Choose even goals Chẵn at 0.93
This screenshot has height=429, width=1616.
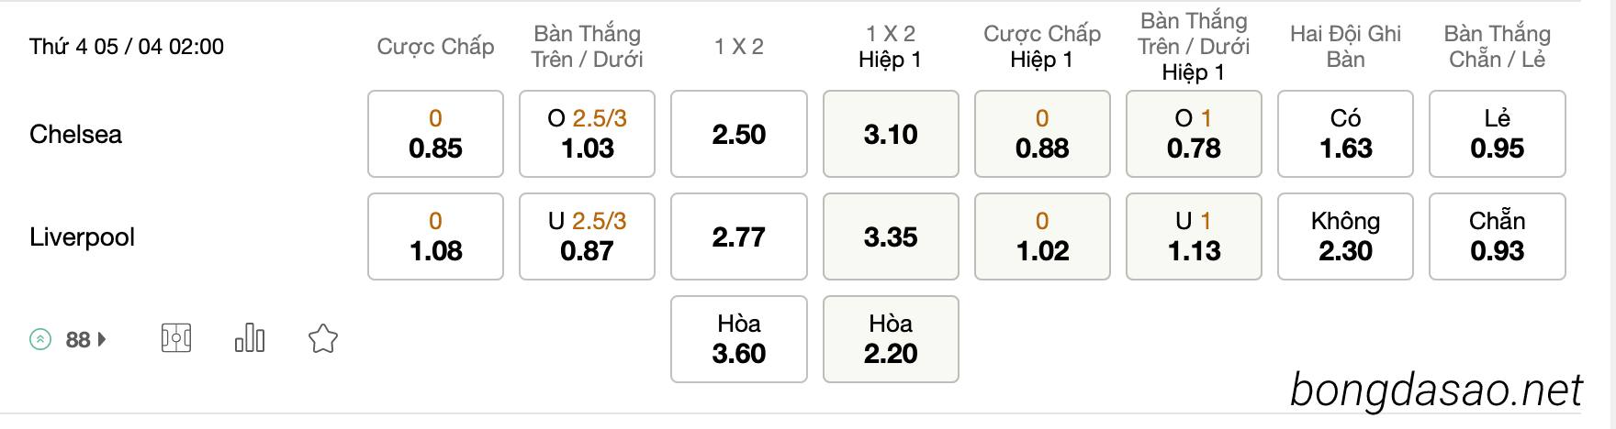[1498, 236]
